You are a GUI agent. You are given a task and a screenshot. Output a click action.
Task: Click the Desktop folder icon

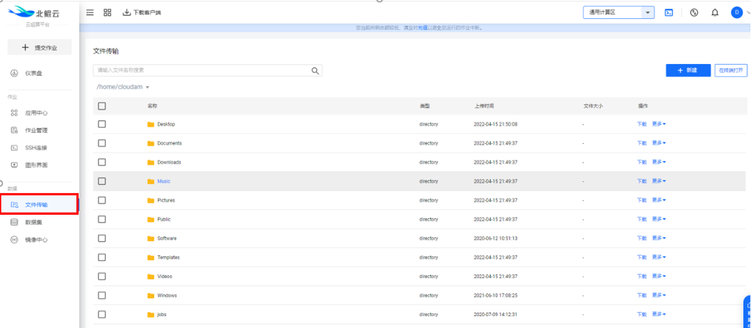[x=151, y=124]
